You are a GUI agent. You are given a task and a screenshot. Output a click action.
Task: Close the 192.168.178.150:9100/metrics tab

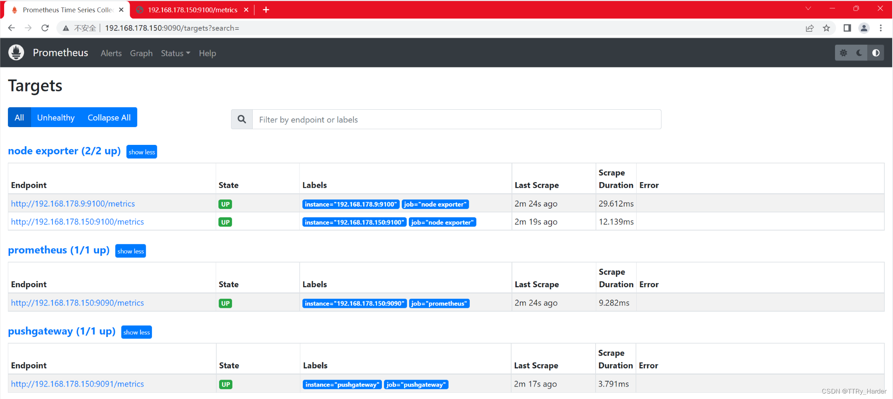pyautogui.click(x=246, y=10)
